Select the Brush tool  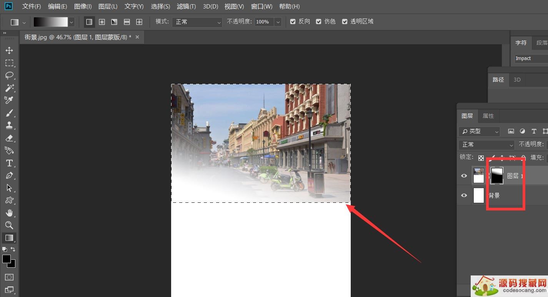pyautogui.click(x=10, y=113)
